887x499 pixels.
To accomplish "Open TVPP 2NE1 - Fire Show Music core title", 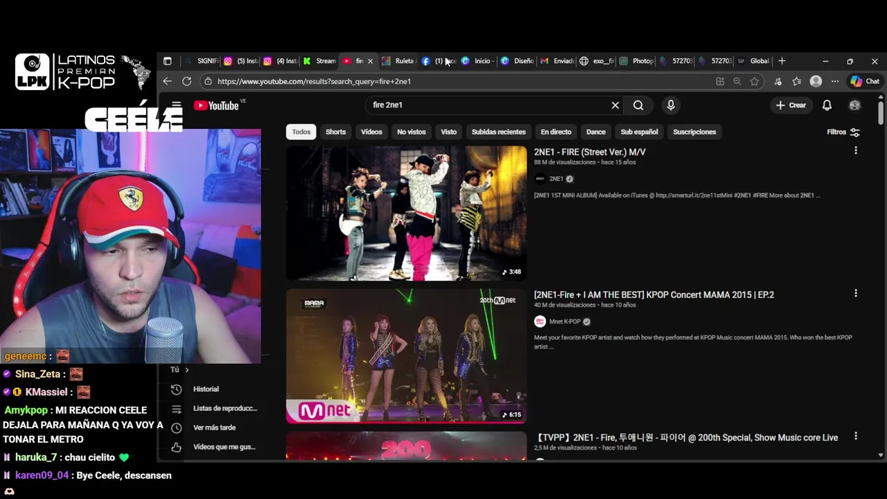I will (686, 437).
